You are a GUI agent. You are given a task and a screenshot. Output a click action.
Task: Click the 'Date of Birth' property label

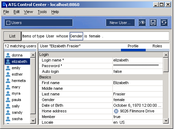tap(52, 105)
